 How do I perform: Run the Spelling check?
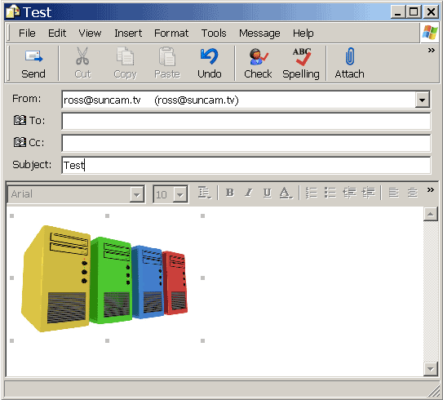pyautogui.click(x=301, y=64)
